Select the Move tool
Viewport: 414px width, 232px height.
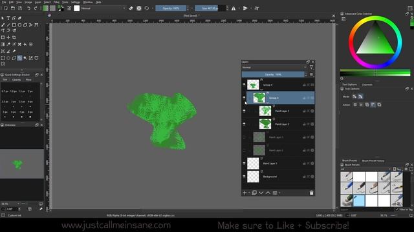coord(8,37)
